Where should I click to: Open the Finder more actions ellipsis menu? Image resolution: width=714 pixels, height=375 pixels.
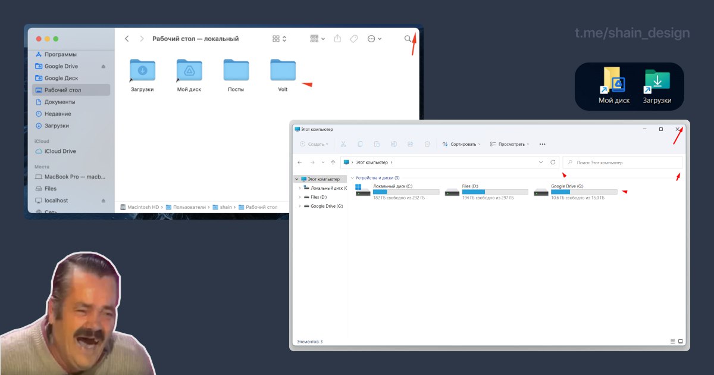(x=374, y=39)
